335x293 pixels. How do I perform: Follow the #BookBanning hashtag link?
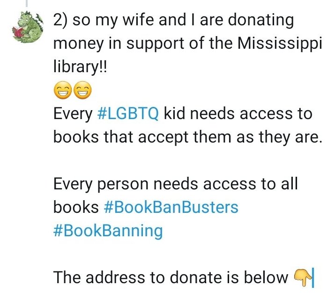[108, 231]
